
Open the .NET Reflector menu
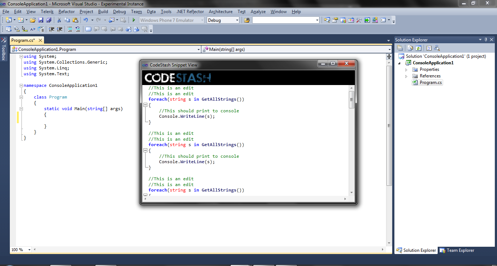coord(190,12)
